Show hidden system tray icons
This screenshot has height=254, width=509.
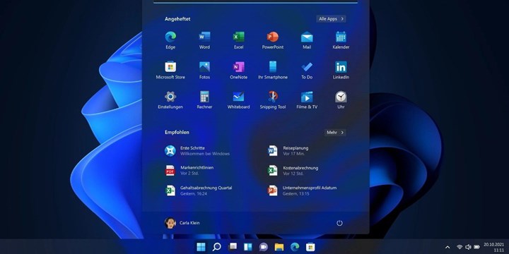(447, 247)
